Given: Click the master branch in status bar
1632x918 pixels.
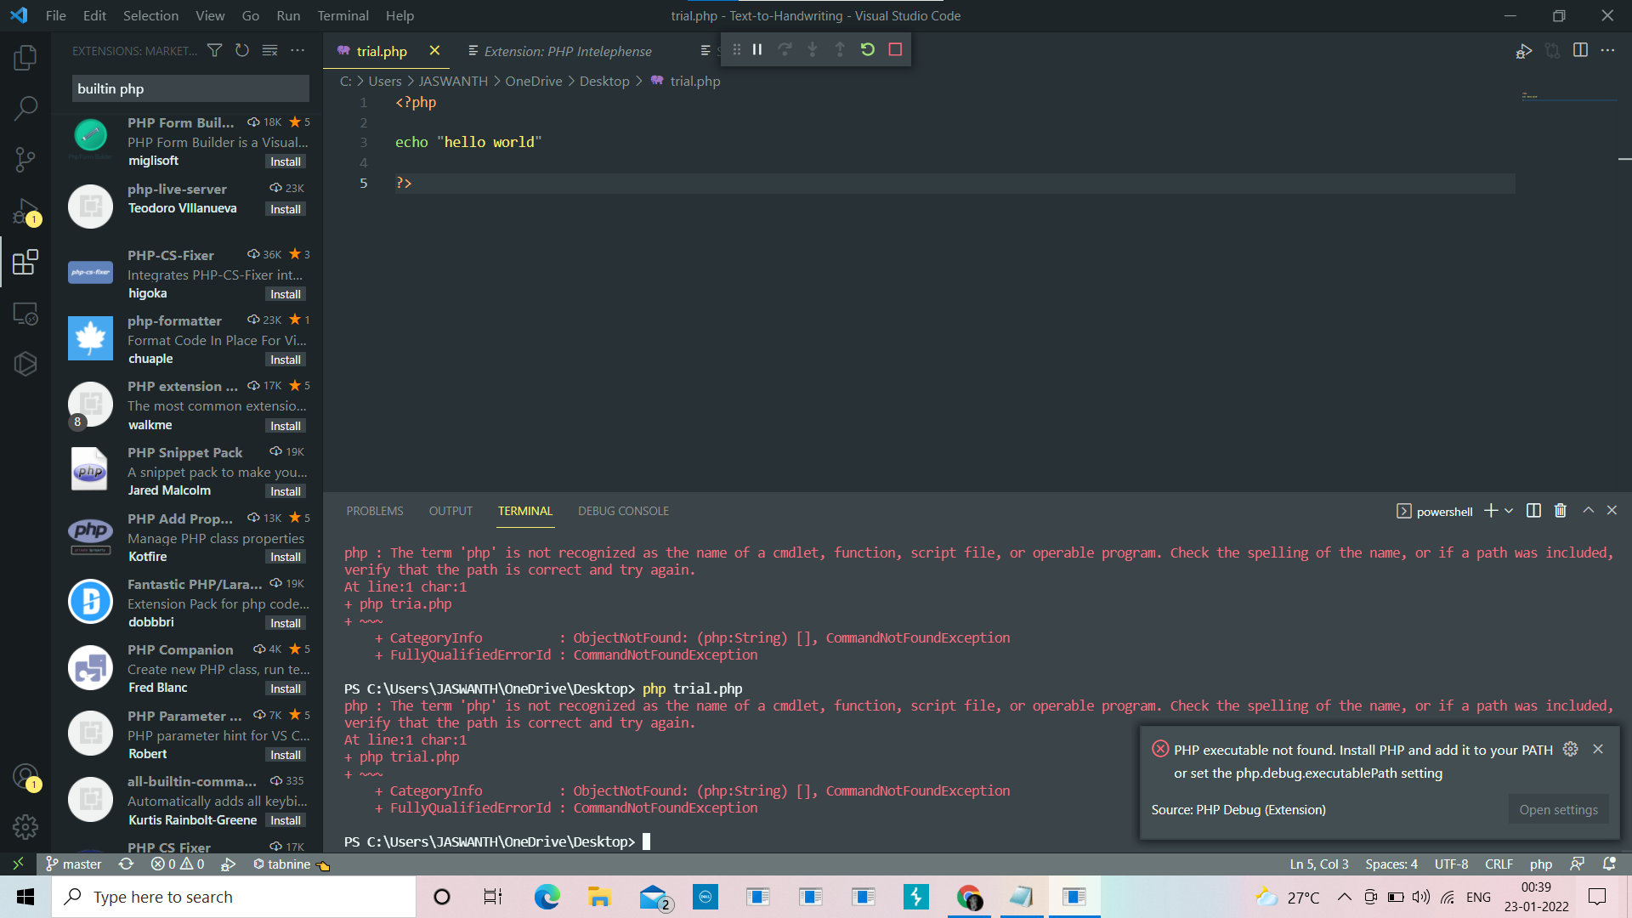Looking at the screenshot, I should point(74,864).
